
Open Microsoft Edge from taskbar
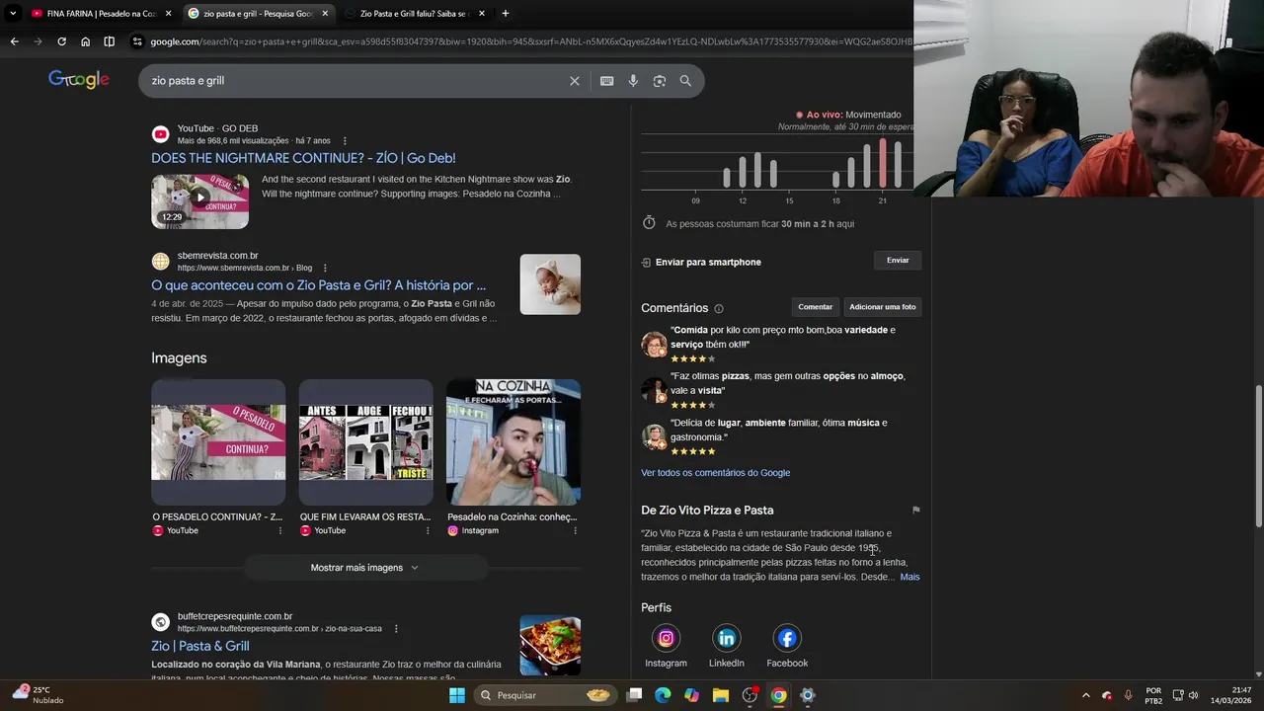[x=663, y=695]
